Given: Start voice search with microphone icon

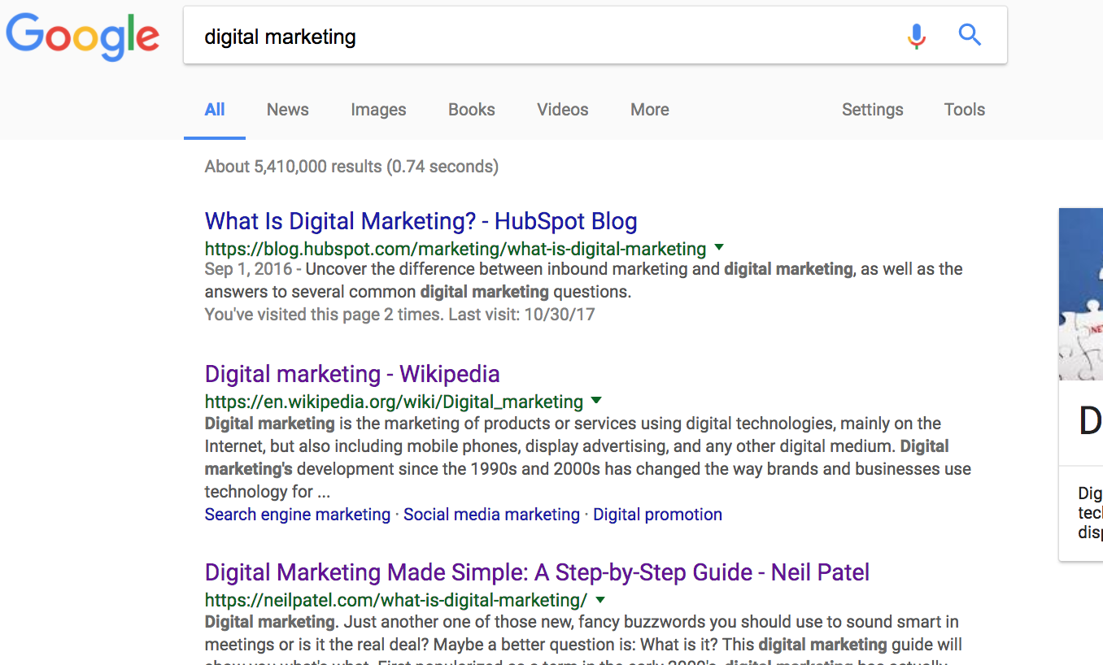Looking at the screenshot, I should point(917,36).
